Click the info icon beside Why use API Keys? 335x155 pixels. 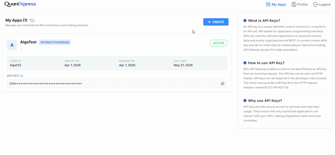[x=245, y=100]
